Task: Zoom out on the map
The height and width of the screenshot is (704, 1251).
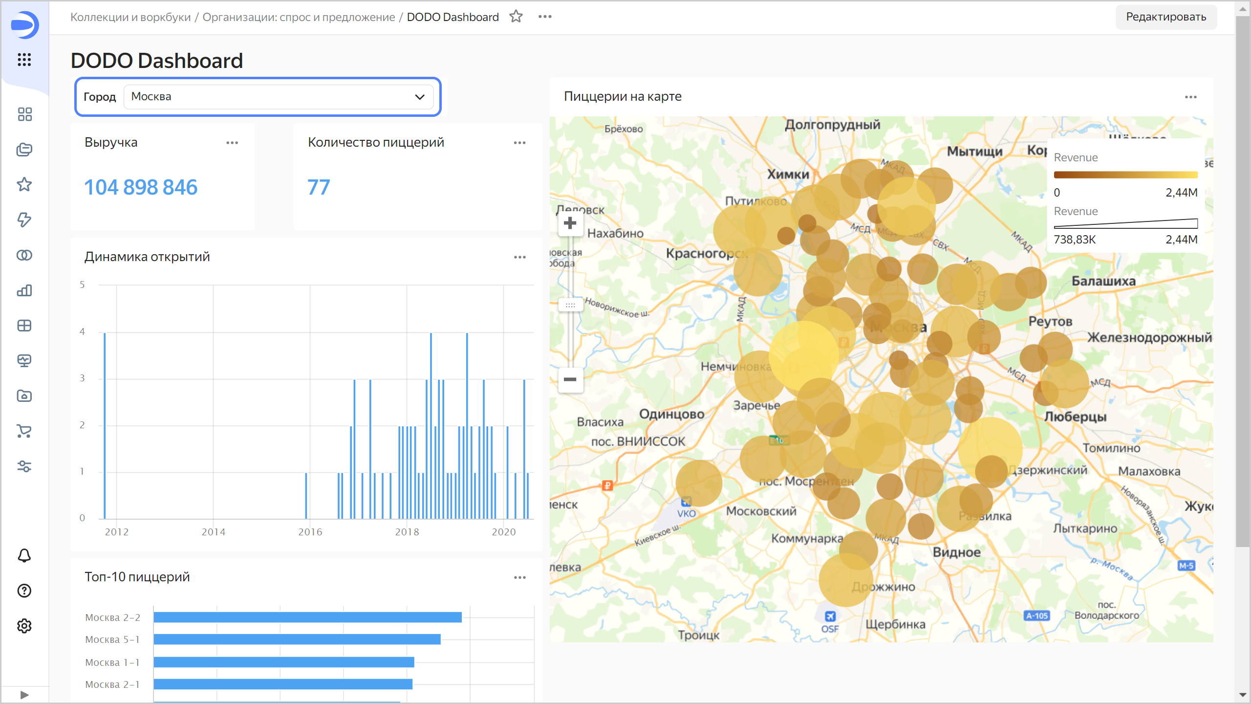Action: [570, 379]
